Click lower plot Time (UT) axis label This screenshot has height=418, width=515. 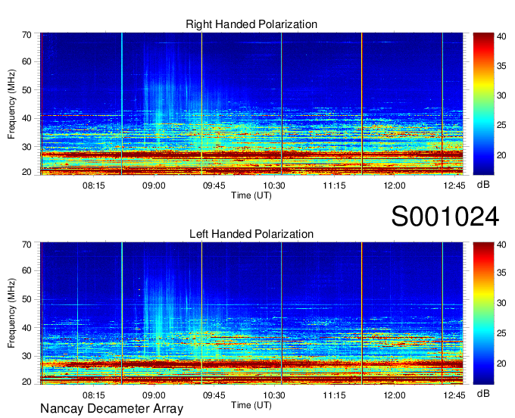click(x=251, y=405)
